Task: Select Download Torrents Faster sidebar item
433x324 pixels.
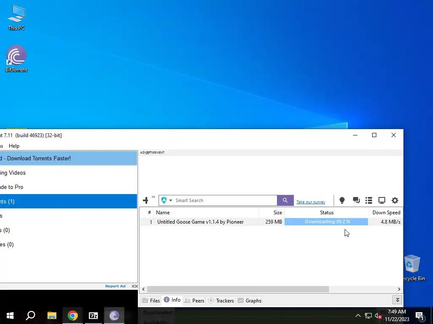Action: (x=69, y=159)
